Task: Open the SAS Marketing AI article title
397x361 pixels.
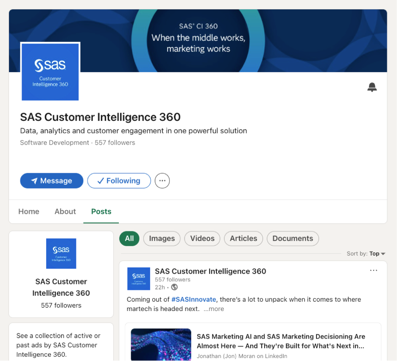Action: [281, 341]
